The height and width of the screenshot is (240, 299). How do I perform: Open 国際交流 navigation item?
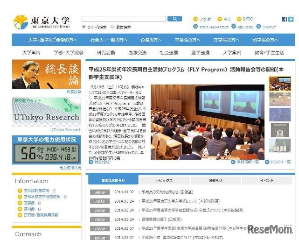137,52
